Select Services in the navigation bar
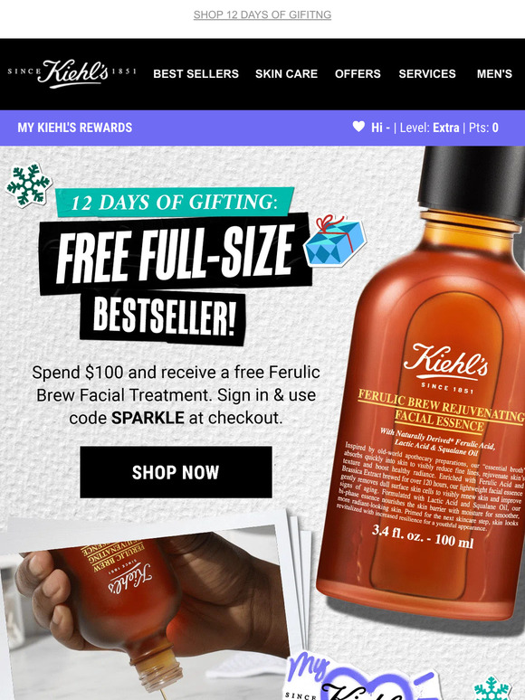 [x=427, y=73]
